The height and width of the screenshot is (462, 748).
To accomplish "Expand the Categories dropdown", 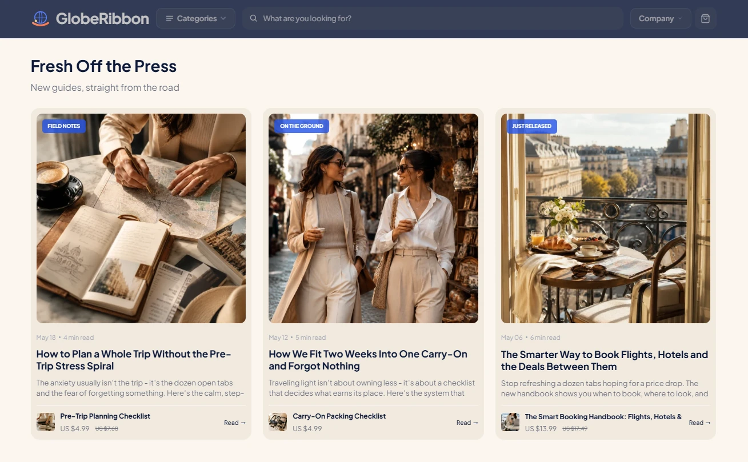I will tap(195, 18).
